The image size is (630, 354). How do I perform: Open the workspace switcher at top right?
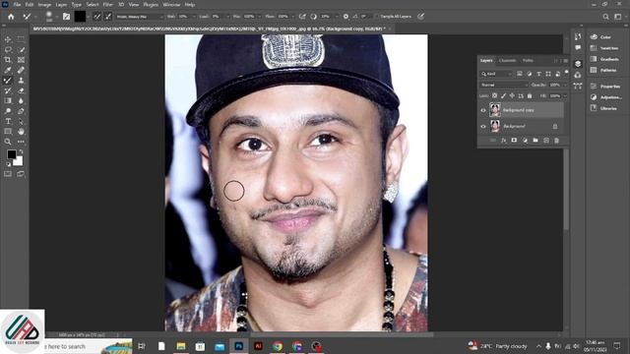click(x=617, y=17)
